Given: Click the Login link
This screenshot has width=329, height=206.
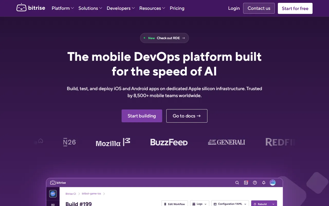Looking at the screenshot, I should click(x=234, y=8).
